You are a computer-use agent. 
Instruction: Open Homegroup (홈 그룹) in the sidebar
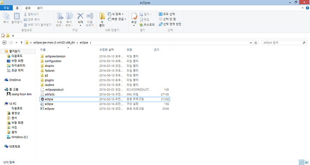pos(14,90)
